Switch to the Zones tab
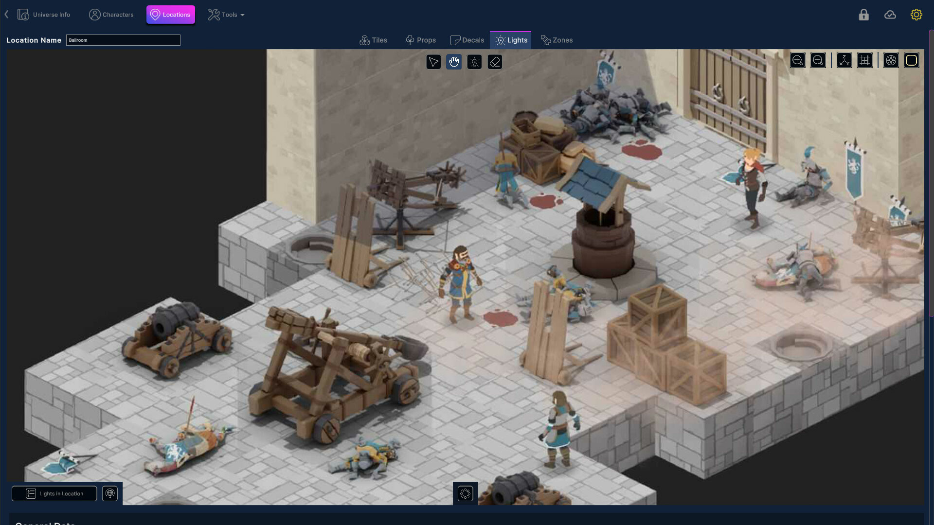 [x=557, y=40]
